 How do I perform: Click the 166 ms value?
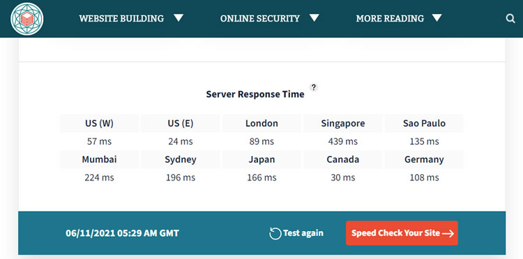pos(261,178)
